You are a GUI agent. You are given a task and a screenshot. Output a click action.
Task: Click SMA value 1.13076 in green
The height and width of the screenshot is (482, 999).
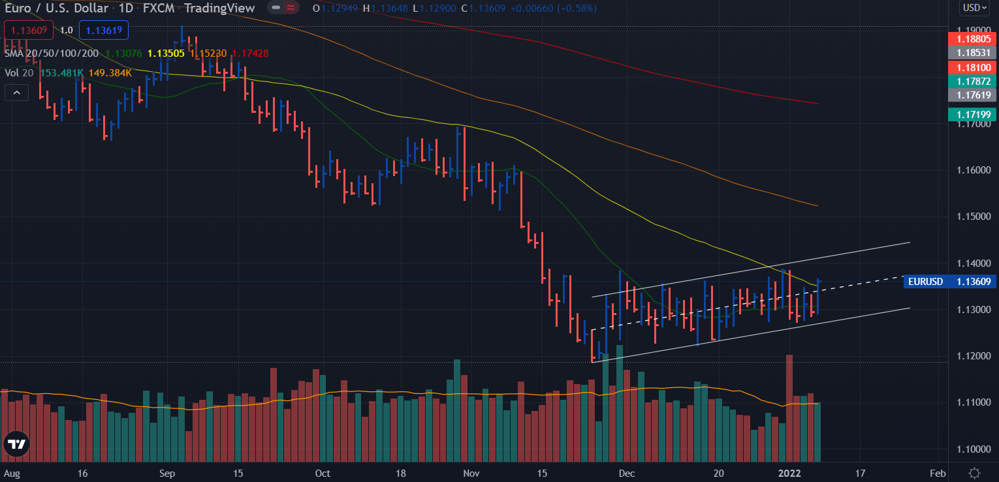(125, 53)
